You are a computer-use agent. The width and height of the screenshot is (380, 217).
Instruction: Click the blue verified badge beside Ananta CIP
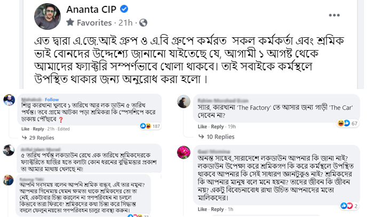point(124,9)
